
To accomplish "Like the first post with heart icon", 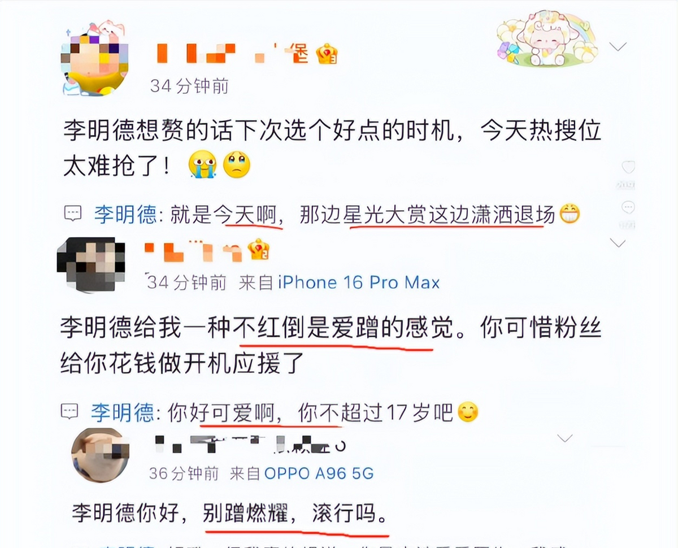I will point(628,167).
